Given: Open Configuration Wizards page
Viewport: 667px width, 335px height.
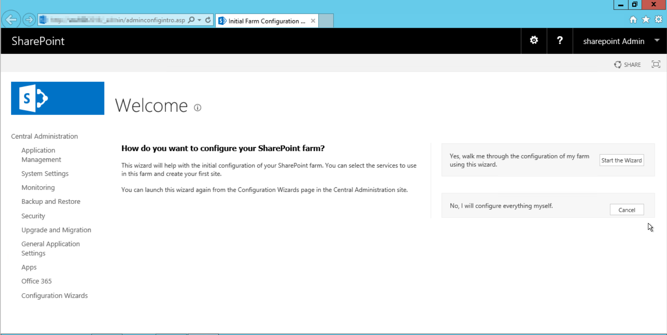Looking at the screenshot, I should (x=55, y=295).
